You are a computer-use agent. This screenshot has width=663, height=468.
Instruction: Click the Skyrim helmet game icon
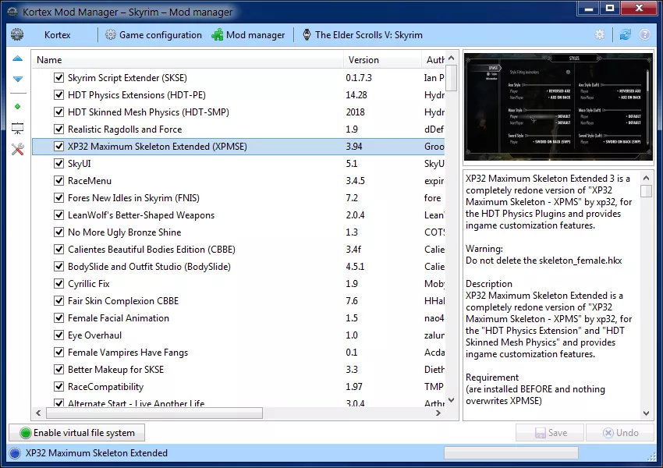click(307, 34)
